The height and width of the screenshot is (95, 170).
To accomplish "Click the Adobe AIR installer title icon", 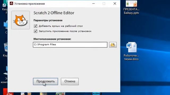I will 11,3.
